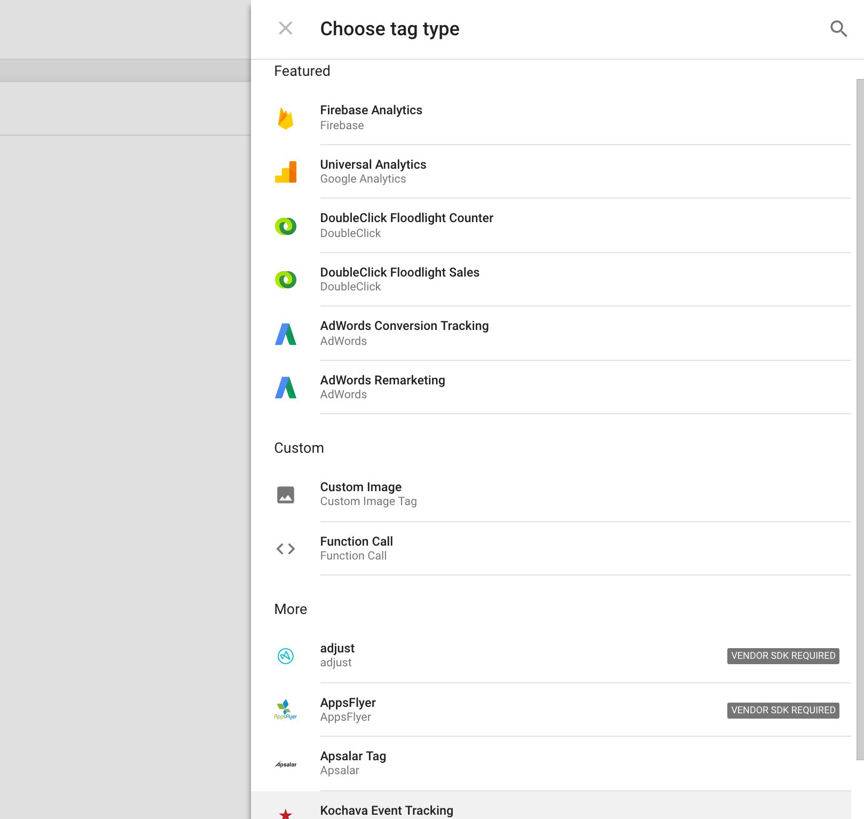This screenshot has height=819, width=864.
Task: Click the tag list vertical scrollbar
Action: (x=860, y=419)
